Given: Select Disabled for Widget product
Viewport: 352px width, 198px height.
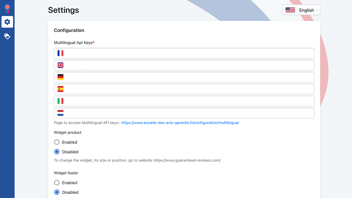Looking at the screenshot, I should (x=57, y=152).
